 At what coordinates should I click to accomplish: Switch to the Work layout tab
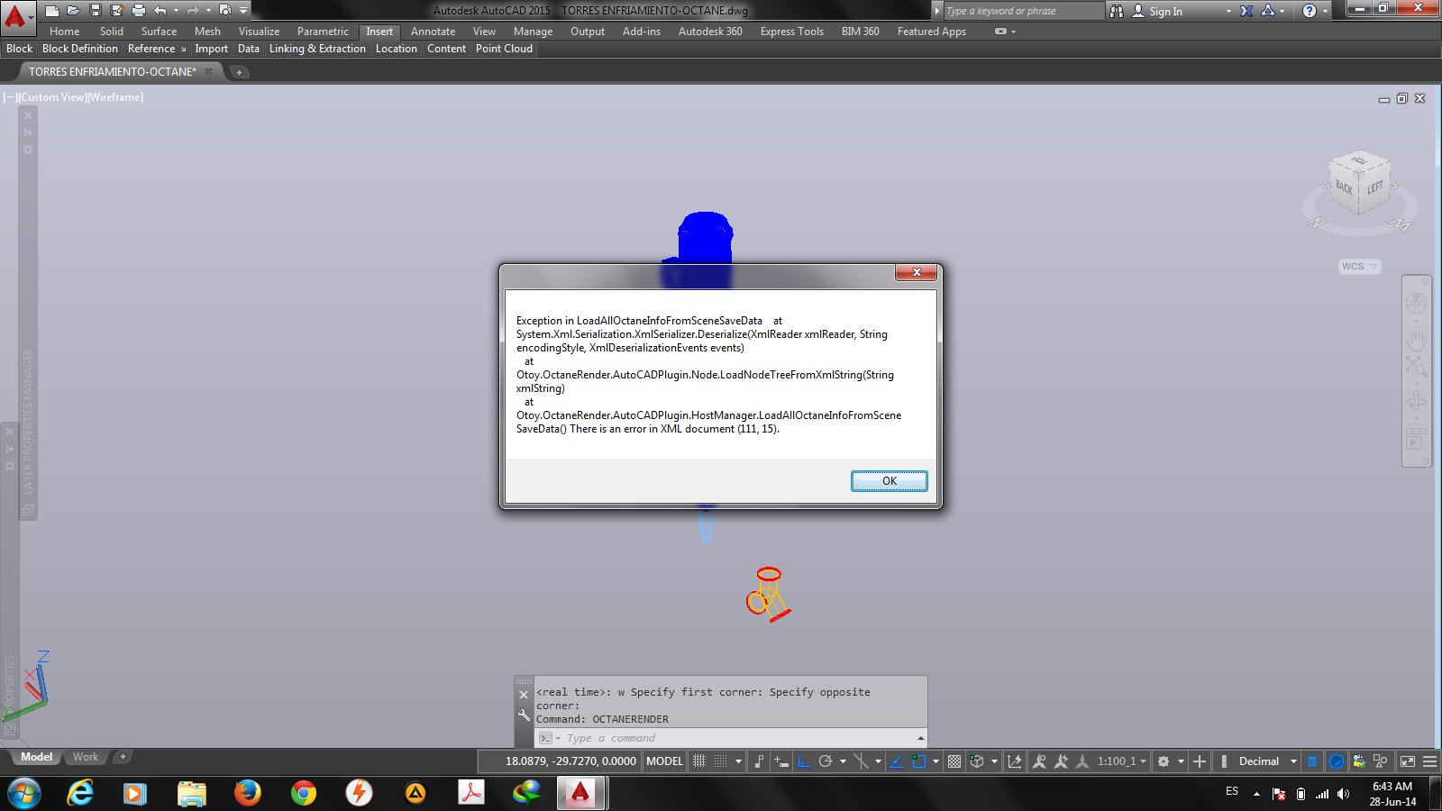pyautogui.click(x=86, y=757)
